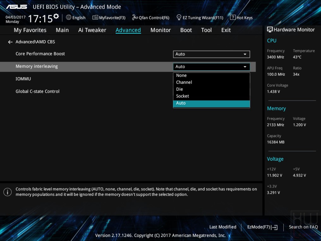
Task: Click the EzMode exit arrow icon
Action: pyautogui.click(x=274, y=227)
